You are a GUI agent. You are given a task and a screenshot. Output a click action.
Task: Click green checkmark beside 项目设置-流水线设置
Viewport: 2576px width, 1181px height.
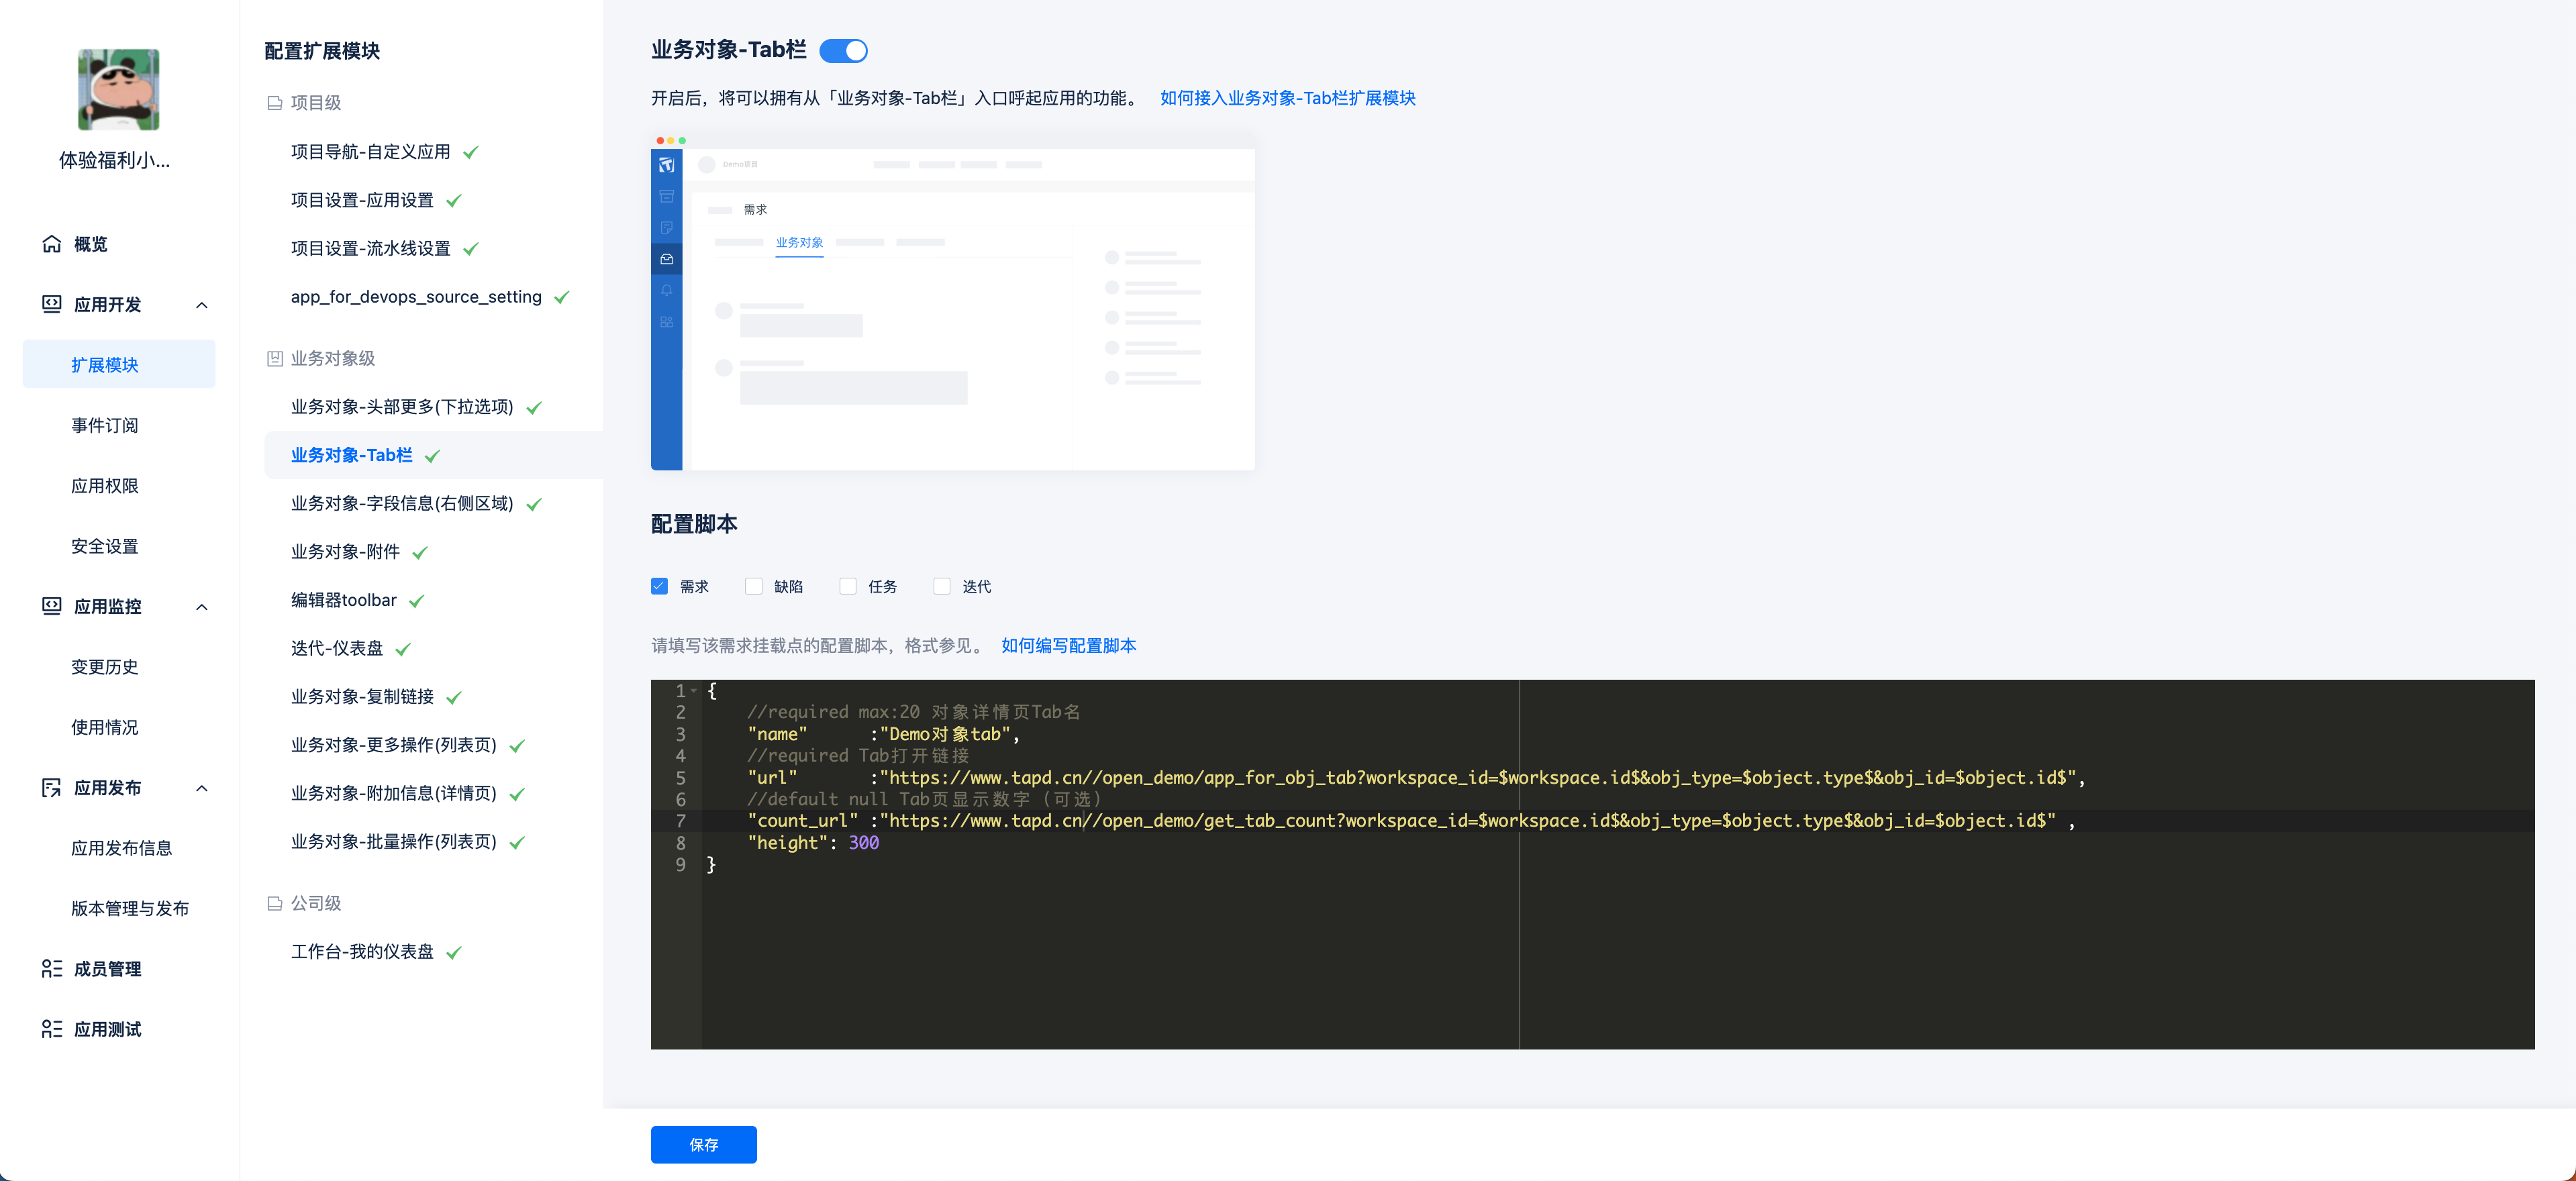(471, 248)
